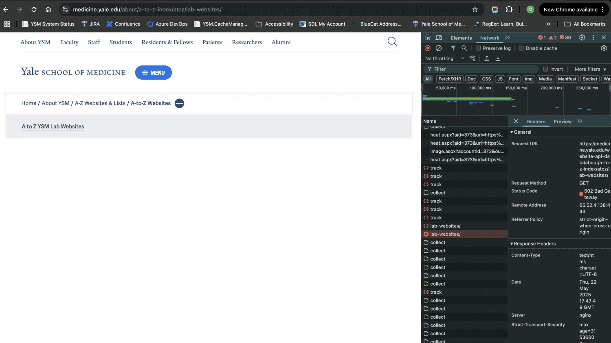Switch to the Network panel tab
The image size is (611, 343).
(x=490, y=38)
